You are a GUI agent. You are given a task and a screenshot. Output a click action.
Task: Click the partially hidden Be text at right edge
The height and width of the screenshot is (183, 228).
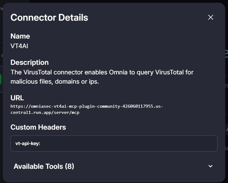click(x=226, y=148)
